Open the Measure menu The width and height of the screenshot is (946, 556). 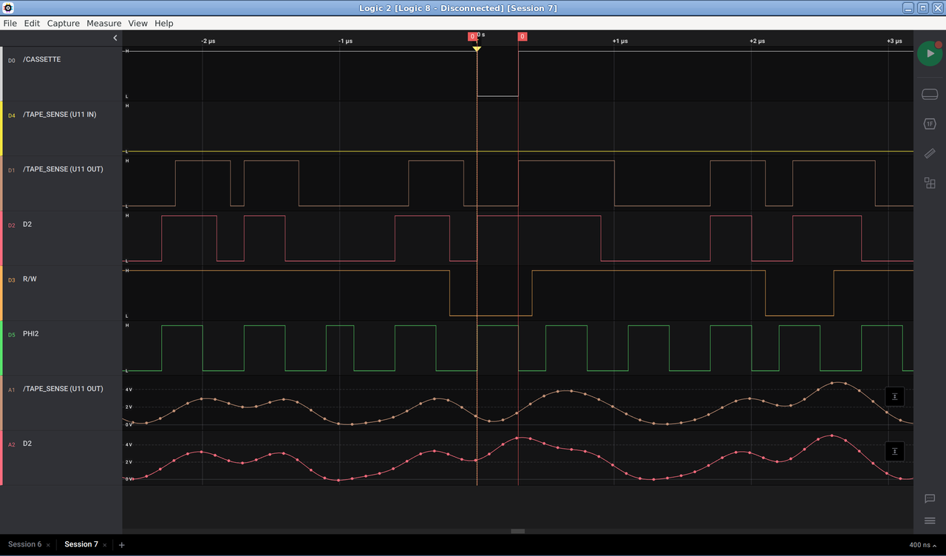tap(103, 24)
